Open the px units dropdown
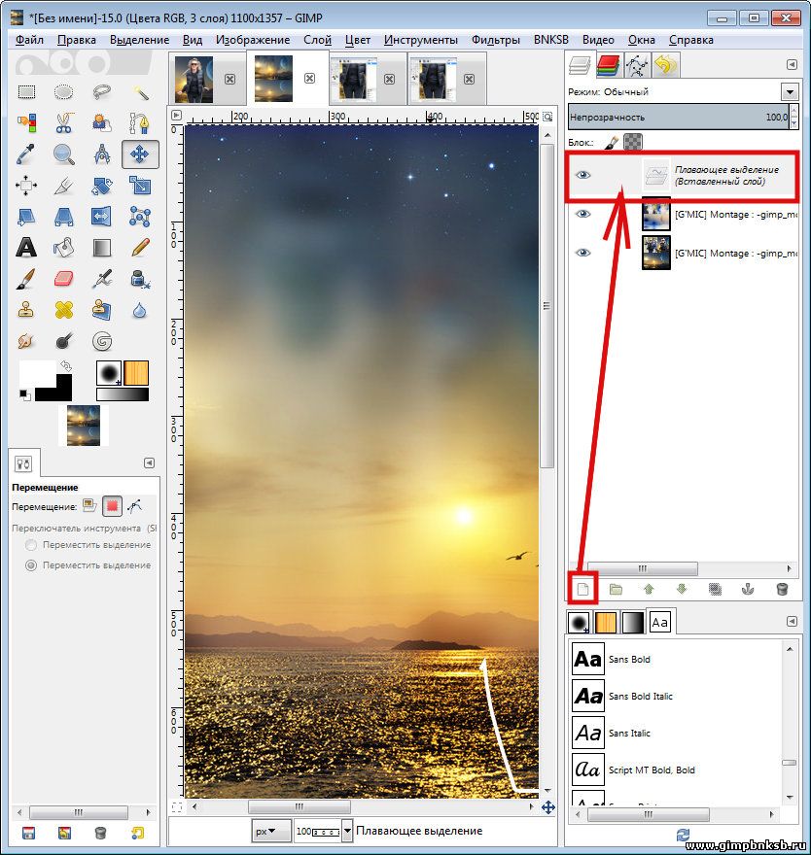The image size is (811, 855). click(x=270, y=831)
